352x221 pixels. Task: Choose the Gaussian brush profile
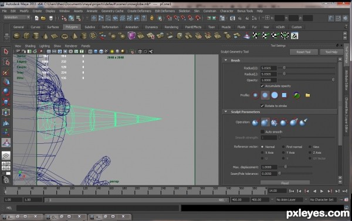255,95
